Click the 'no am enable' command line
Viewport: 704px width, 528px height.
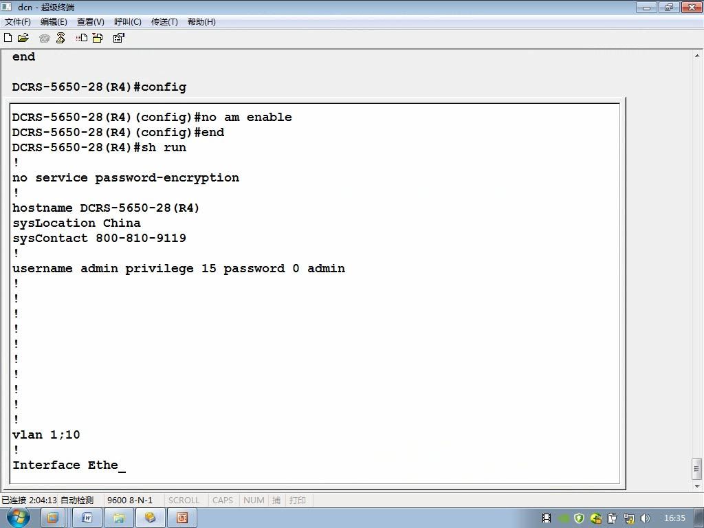tap(152, 117)
